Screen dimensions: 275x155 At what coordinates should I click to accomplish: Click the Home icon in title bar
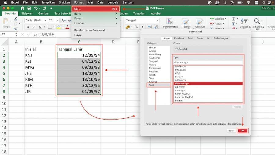click(22, 8)
